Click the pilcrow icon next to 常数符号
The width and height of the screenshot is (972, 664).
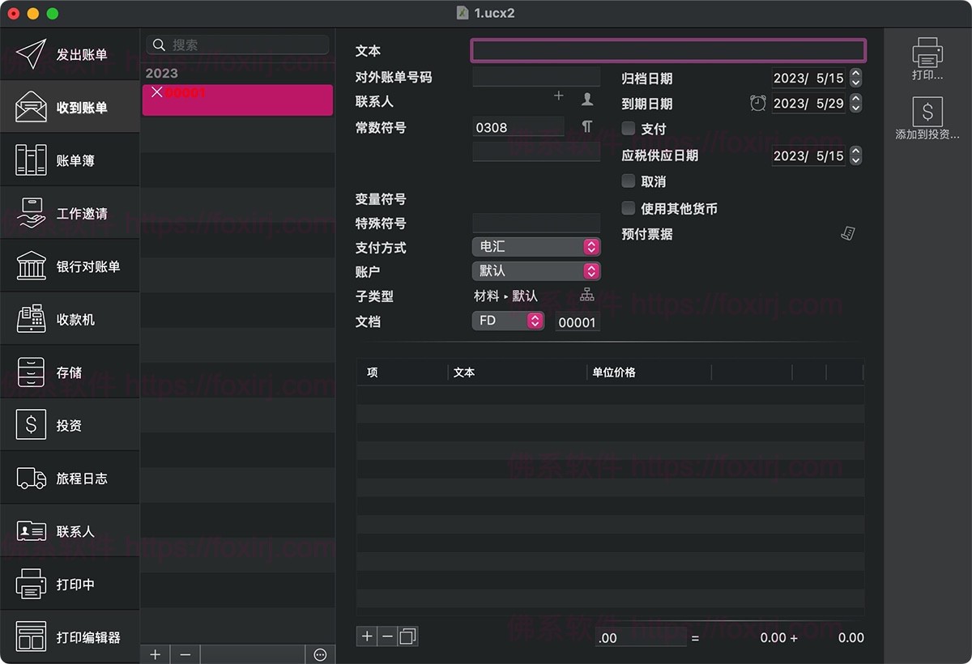pyautogui.click(x=587, y=126)
